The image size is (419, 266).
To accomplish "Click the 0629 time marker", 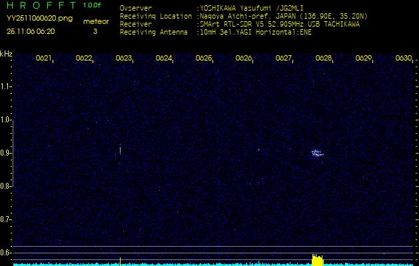I will coord(364,58).
